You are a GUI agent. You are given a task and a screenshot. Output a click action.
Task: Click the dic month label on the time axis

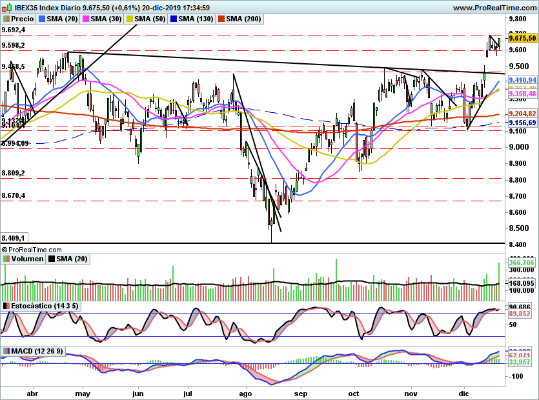[463, 393]
